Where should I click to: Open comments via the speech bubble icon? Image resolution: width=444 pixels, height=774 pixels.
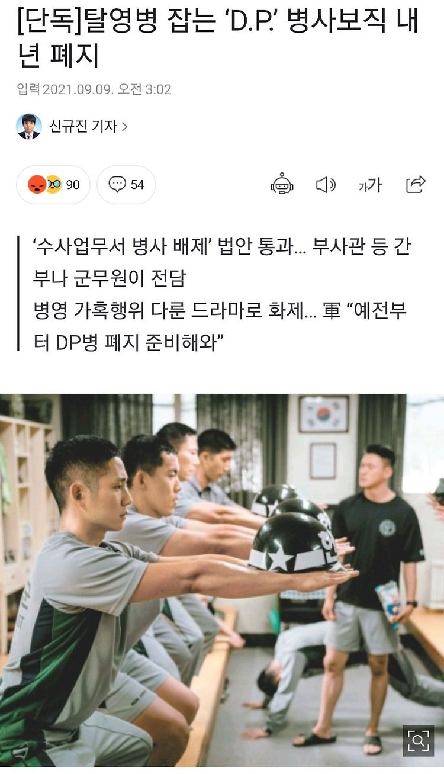[x=117, y=185]
